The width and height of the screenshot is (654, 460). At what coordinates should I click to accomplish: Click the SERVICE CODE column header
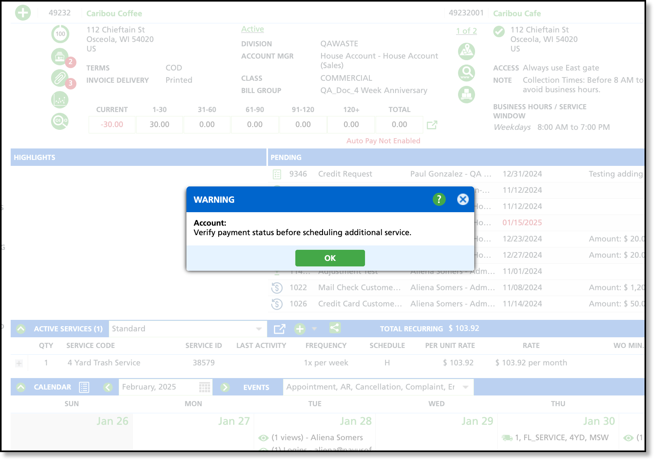[91, 346]
